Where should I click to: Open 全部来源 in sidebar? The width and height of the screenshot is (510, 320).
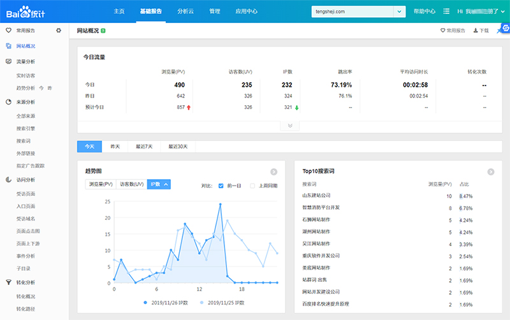click(x=25, y=116)
